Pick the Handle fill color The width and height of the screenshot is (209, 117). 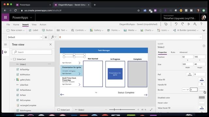tap(202, 84)
